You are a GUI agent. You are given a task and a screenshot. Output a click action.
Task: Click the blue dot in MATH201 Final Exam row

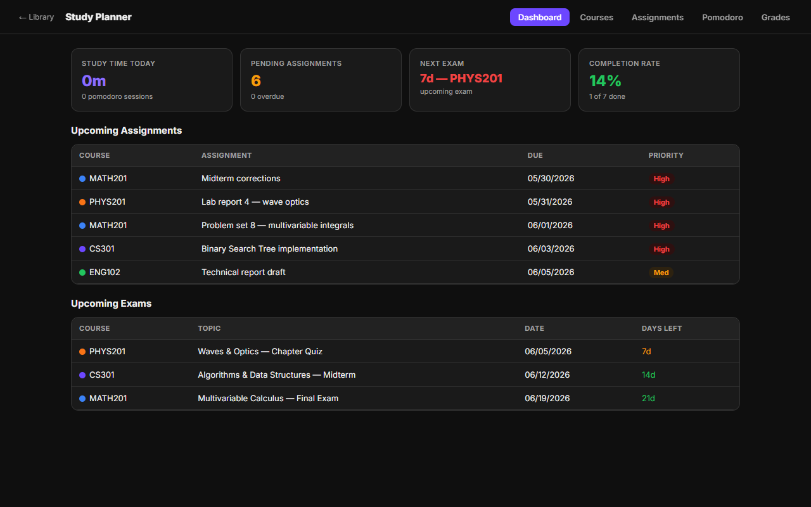[x=82, y=399]
